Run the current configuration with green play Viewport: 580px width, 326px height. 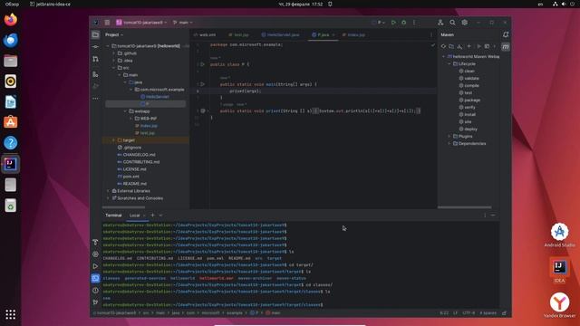click(x=393, y=23)
